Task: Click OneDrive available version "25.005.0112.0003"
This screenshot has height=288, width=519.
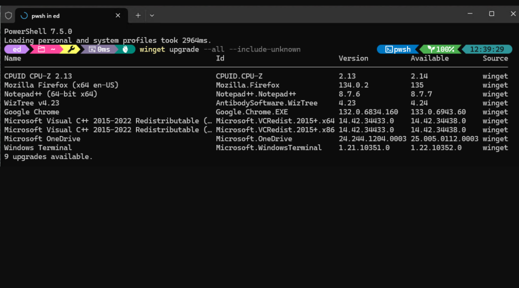Action: 444,138
